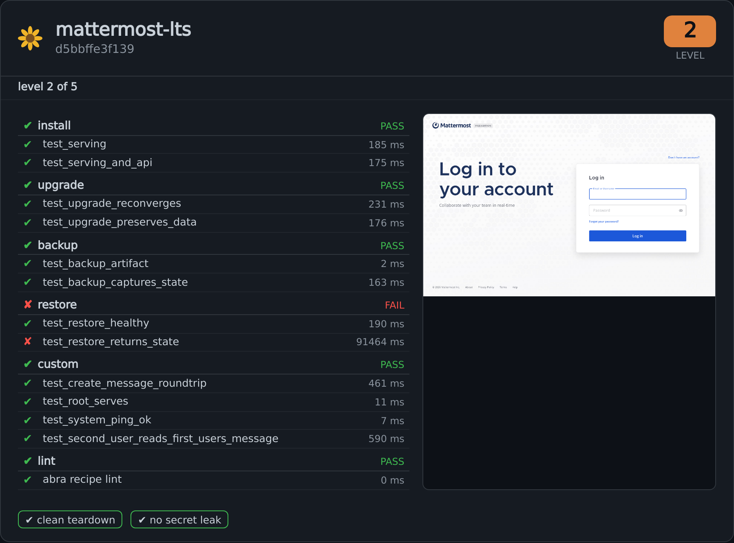Expand the custom test group header

214,364
